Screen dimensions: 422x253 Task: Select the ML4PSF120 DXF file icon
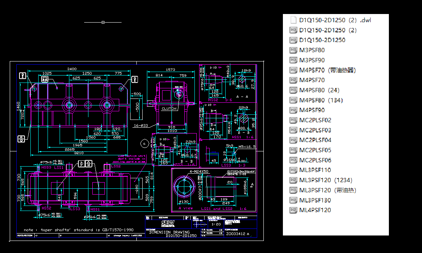click(293, 210)
